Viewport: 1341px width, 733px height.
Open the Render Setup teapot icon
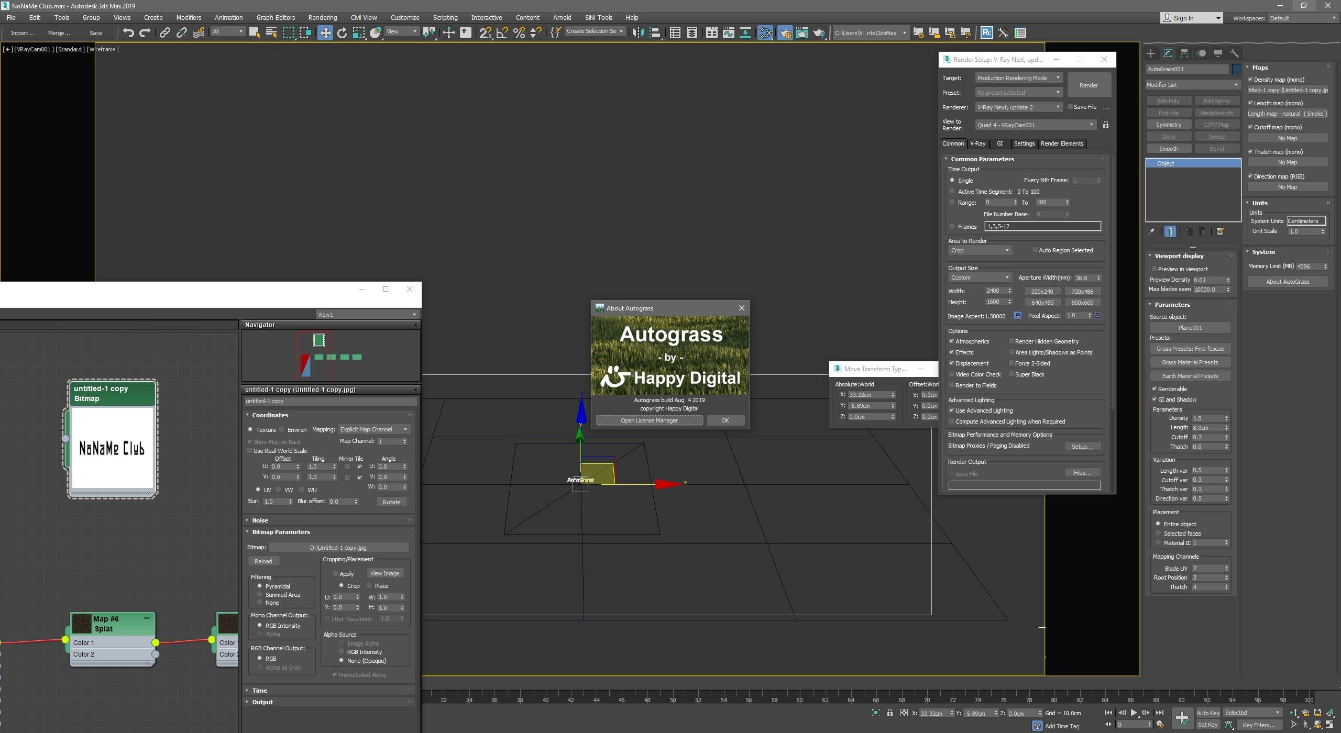[785, 32]
